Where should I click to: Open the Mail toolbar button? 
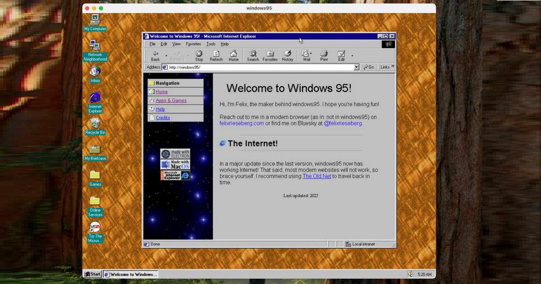pos(306,55)
